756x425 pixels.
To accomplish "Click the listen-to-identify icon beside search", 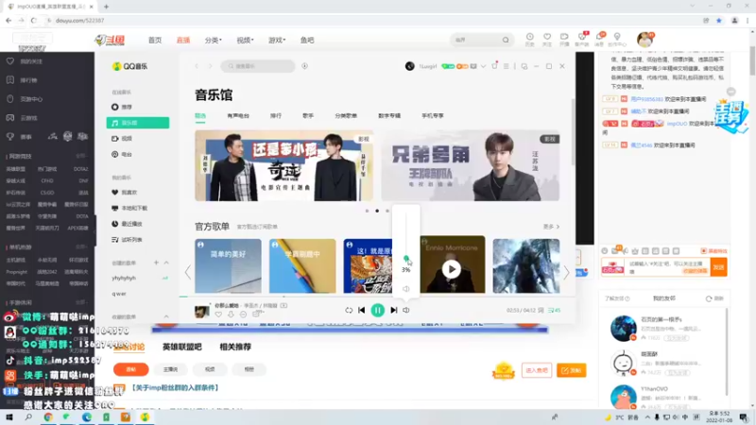I will (304, 66).
